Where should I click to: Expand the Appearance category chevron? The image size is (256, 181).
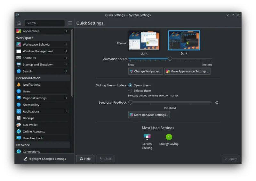(66, 31)
